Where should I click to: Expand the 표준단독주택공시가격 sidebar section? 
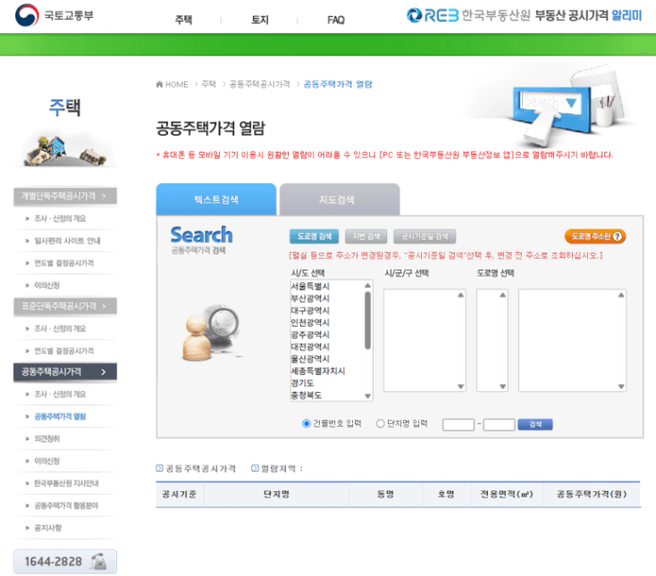tap(65, 306)
